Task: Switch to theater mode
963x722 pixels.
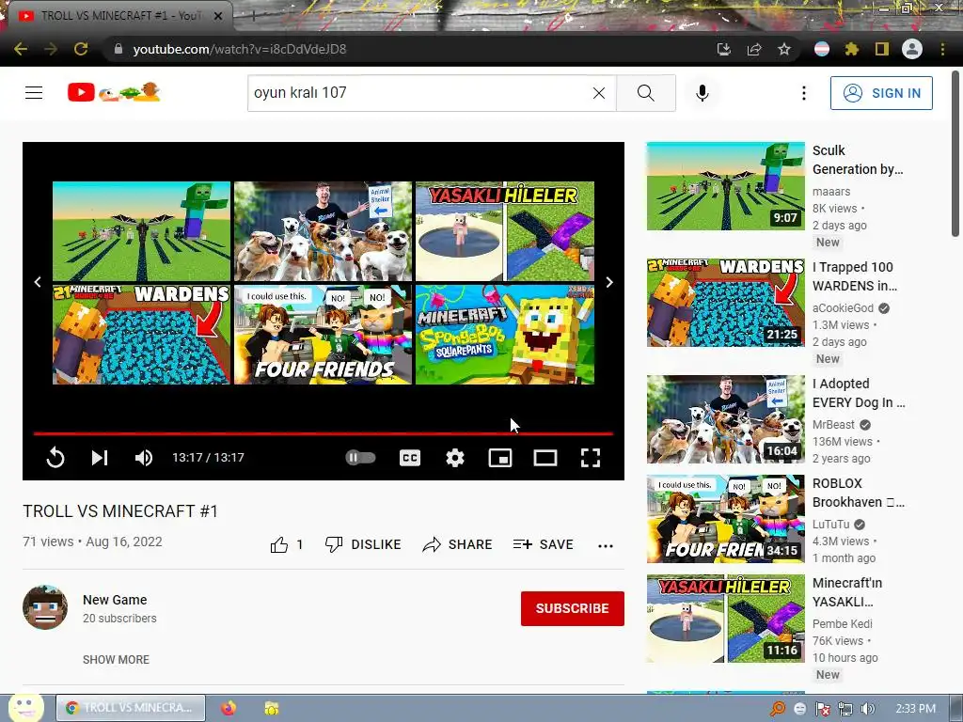Action: pyautogui.click(x=545, y=458)
